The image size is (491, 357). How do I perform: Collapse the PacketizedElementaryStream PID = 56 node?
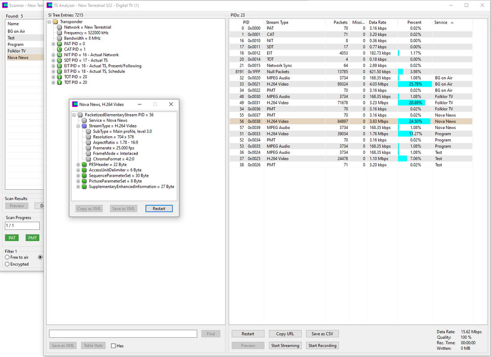click(x=74, y=115)
